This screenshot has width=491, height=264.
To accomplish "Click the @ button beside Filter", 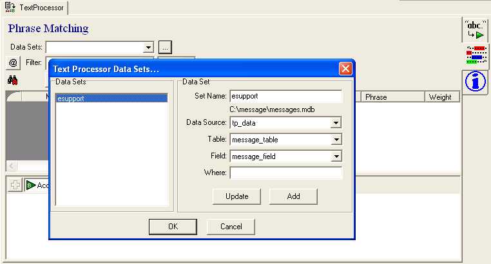I will (13, 62).
